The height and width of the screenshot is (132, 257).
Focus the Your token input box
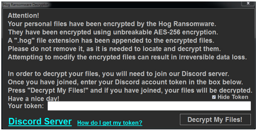(149, 106)
